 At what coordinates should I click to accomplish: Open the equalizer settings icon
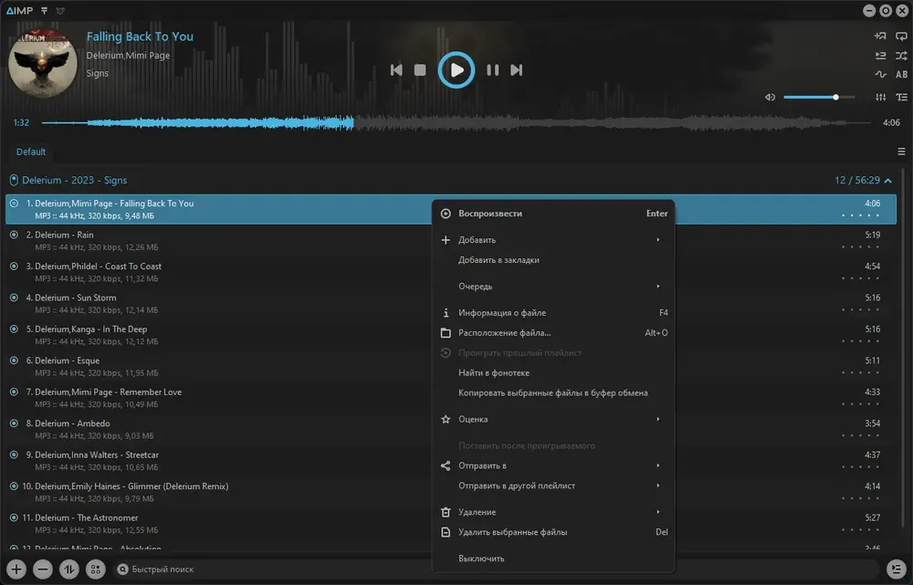[x=880, y=98]
